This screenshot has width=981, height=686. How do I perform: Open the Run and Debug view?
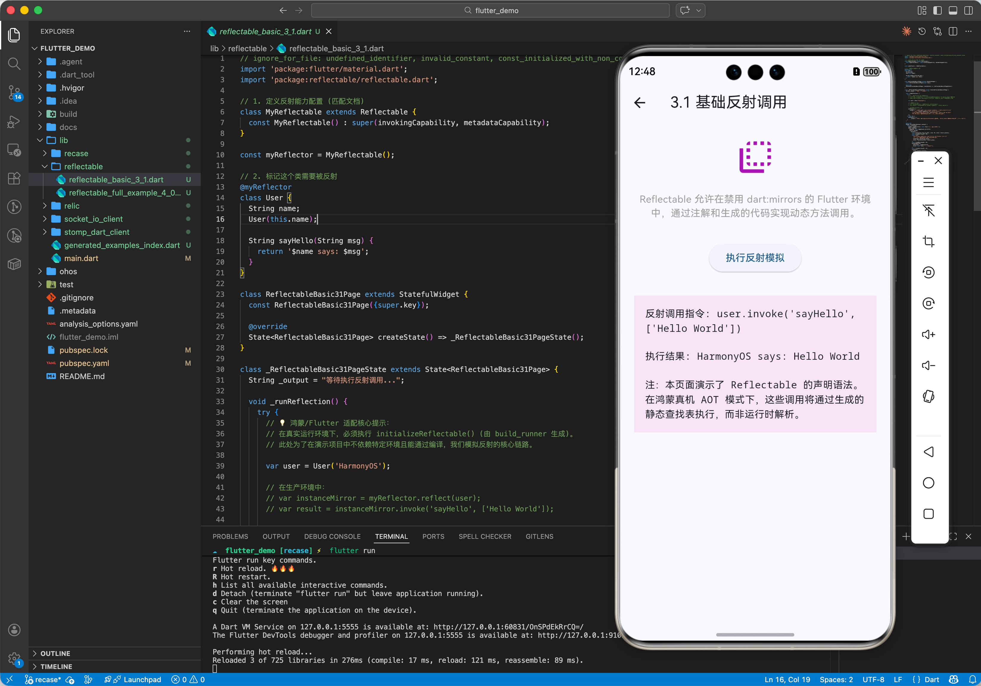click(x=14, y=122)
